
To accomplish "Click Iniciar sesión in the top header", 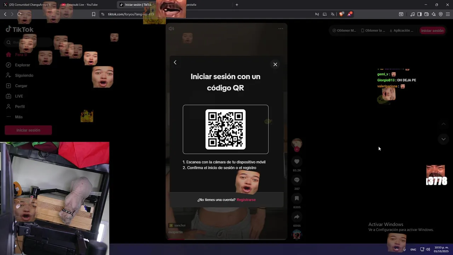I will pos(432,30).
